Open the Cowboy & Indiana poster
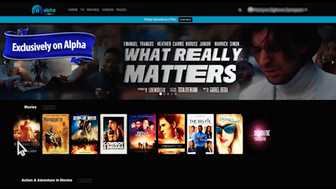Image resolution: width=336 pixels, height=189 pixels. pyautogui.click(x=114, y=134)
